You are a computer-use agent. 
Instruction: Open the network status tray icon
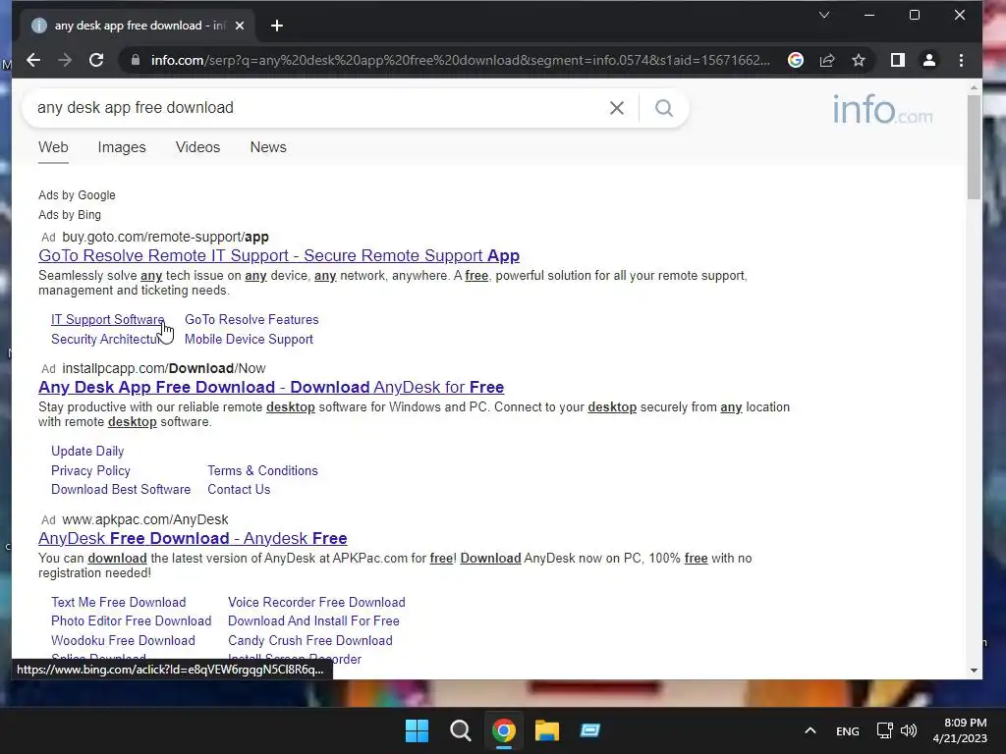point(885,730)
